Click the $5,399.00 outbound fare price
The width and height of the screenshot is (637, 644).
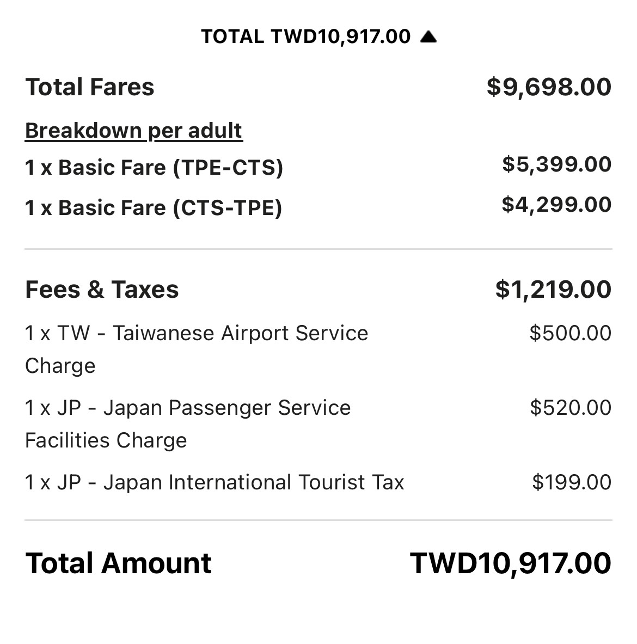click(557, 164)
